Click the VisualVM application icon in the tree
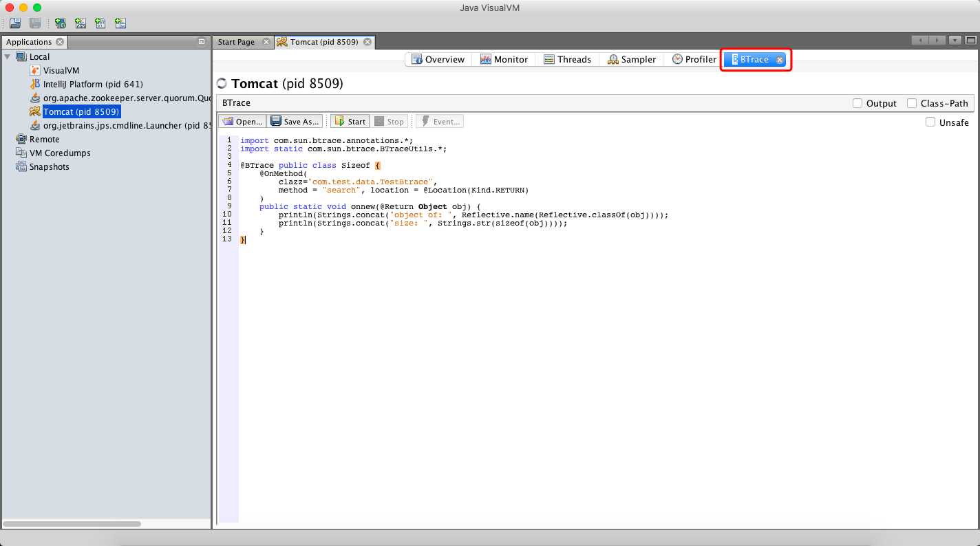This screenshot has width=980, height=546. pos(35,70)
